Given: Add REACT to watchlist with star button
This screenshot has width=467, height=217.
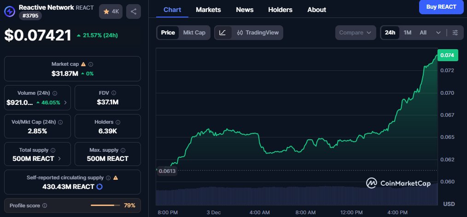Looking at the screenshot, I should [111, 11].
